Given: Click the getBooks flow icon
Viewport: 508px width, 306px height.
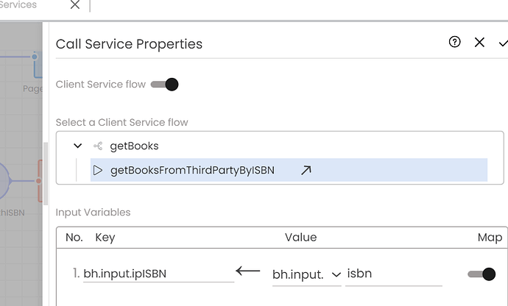Looking at the screenshot, I should click(x=98, y=146).
